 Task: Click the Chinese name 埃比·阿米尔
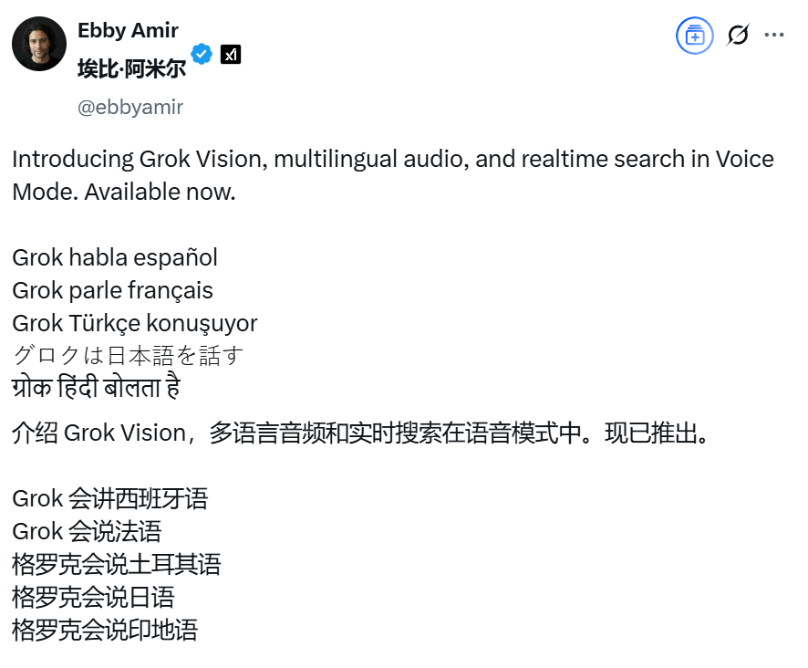point(132,68)
